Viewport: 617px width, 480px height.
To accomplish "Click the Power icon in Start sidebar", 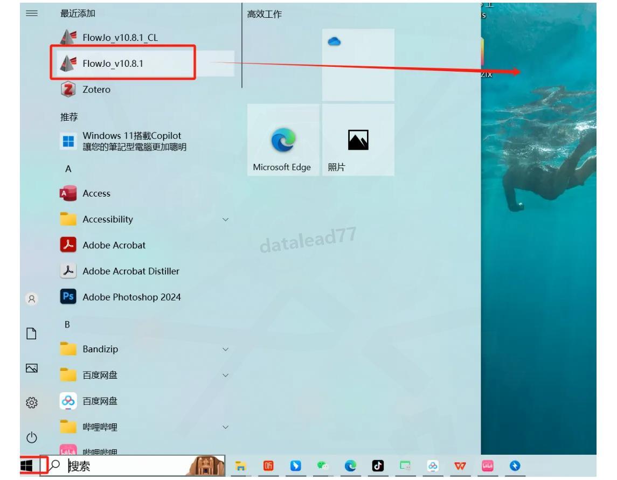I will [x=32, y=437].
